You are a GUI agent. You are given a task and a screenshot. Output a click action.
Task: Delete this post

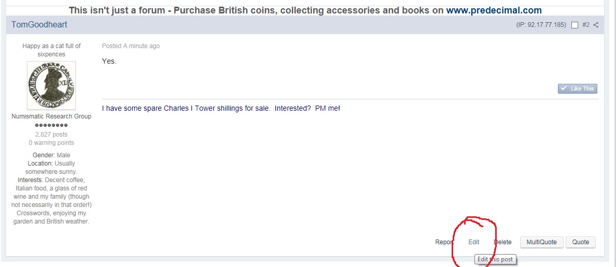(502, 242)
